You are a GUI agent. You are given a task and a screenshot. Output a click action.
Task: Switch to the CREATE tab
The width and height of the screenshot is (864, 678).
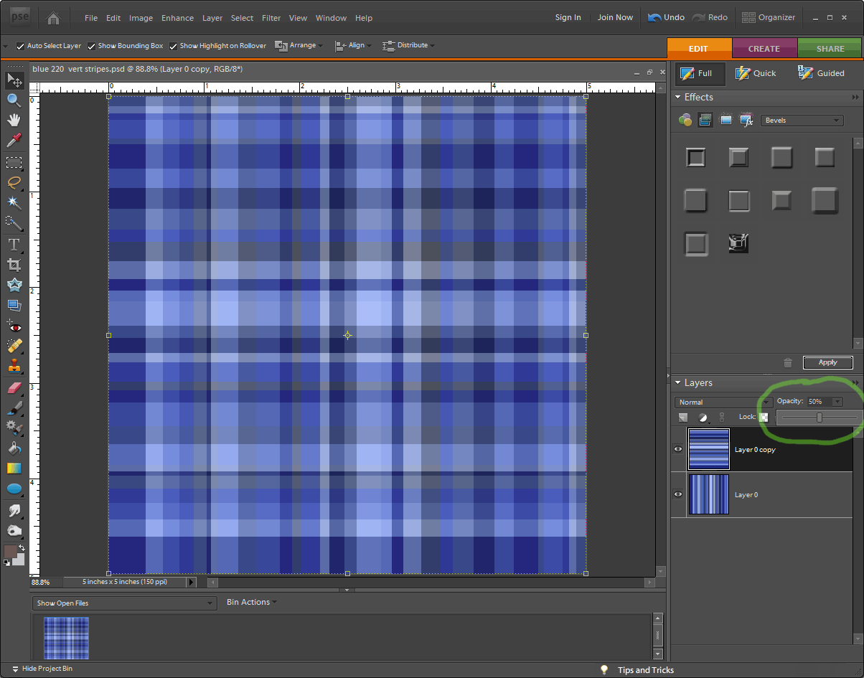[x=764, y=49]
